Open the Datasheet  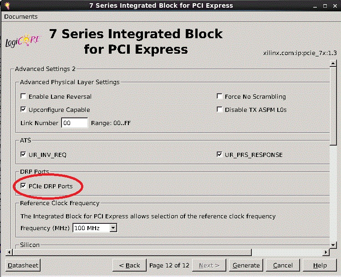pyautogui.click(x=23, y=265)
